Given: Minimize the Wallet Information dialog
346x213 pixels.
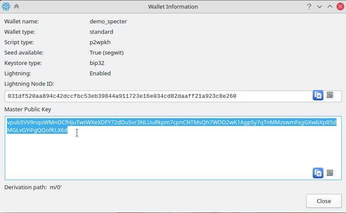Looking at the screenshot, I should (x=320, y=6).
